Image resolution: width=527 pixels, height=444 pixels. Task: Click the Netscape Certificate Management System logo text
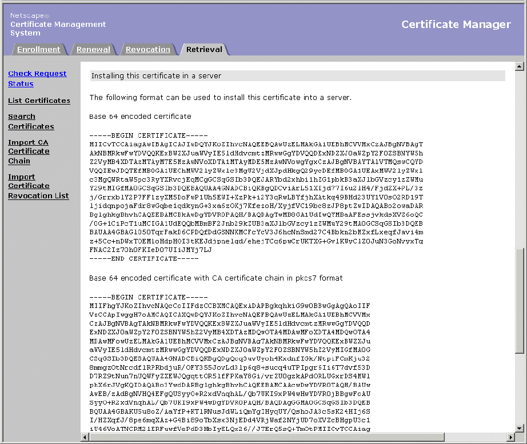58,25
